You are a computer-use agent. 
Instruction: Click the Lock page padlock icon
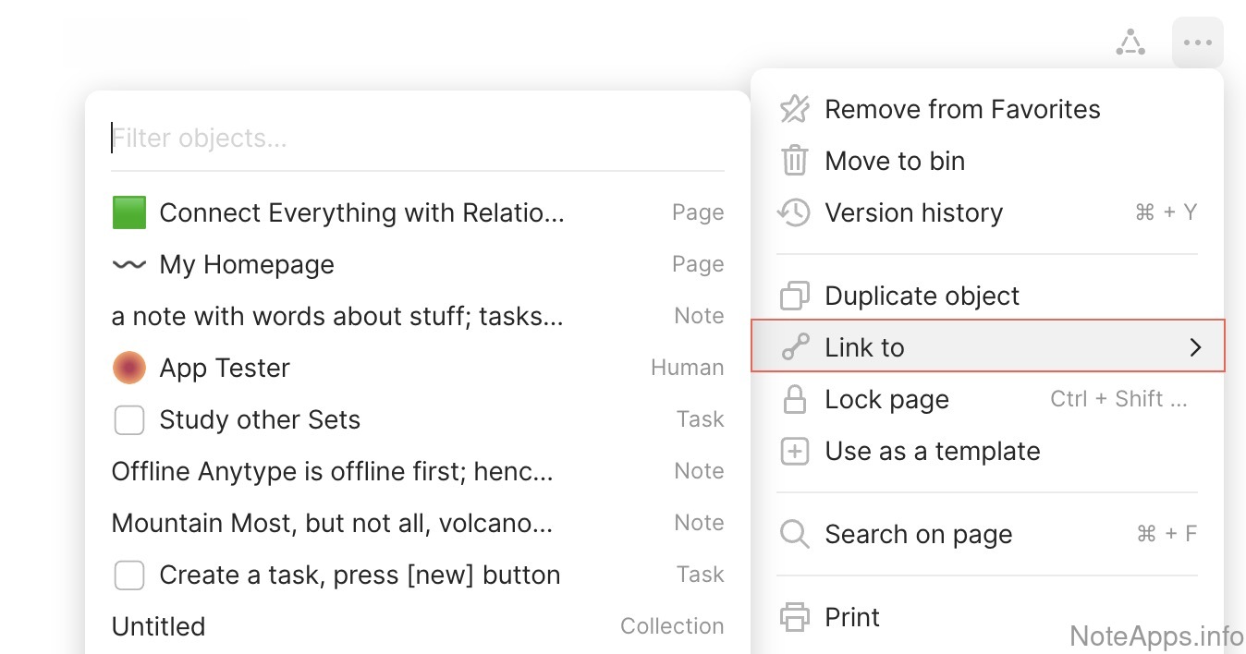pos(794,399)
